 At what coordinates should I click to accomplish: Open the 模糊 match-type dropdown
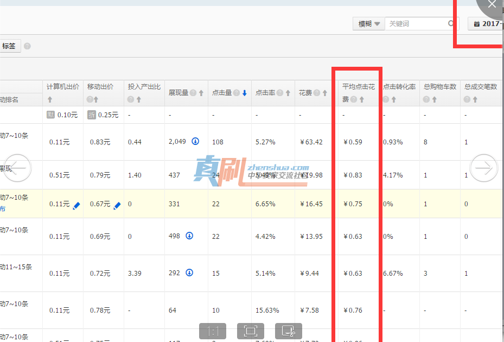(368, 24)
